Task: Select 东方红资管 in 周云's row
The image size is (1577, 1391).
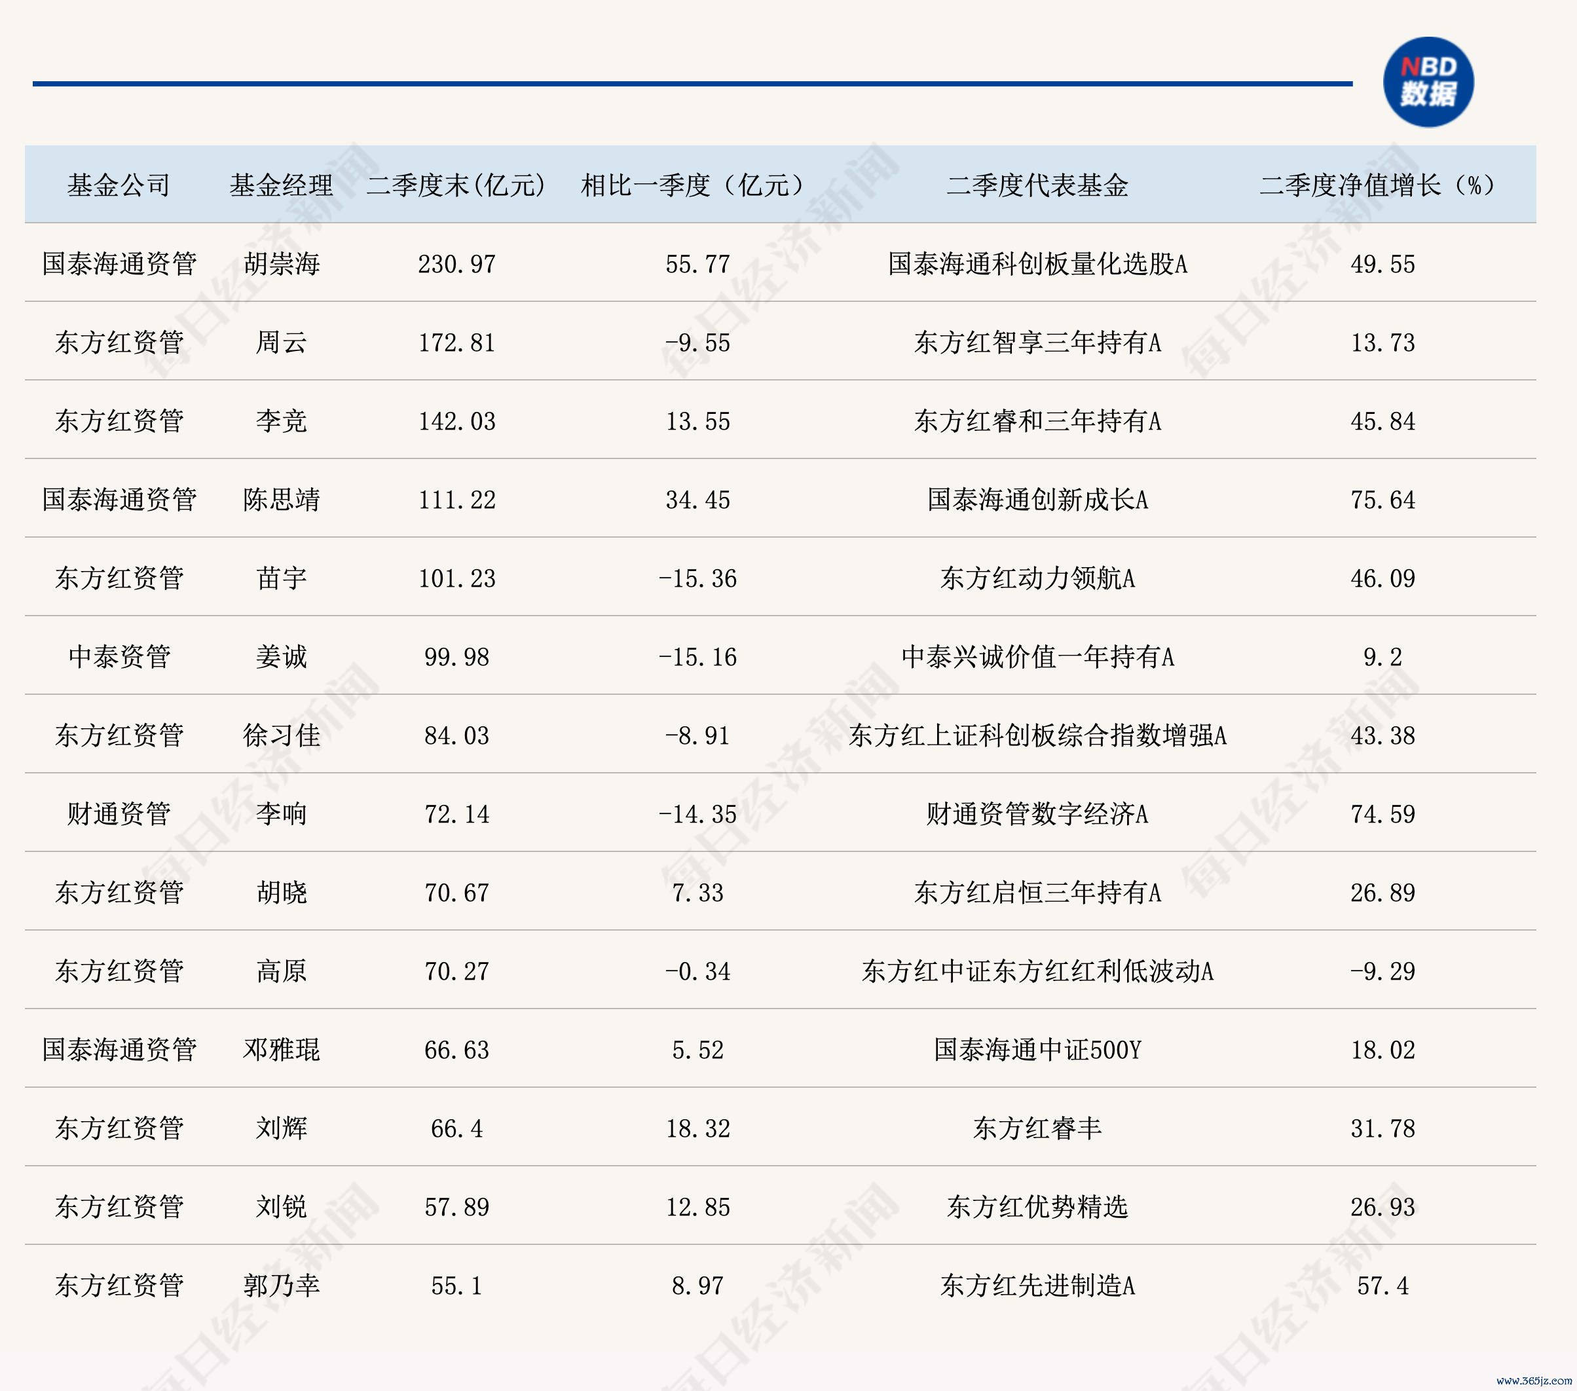Action: coord(119,343)
